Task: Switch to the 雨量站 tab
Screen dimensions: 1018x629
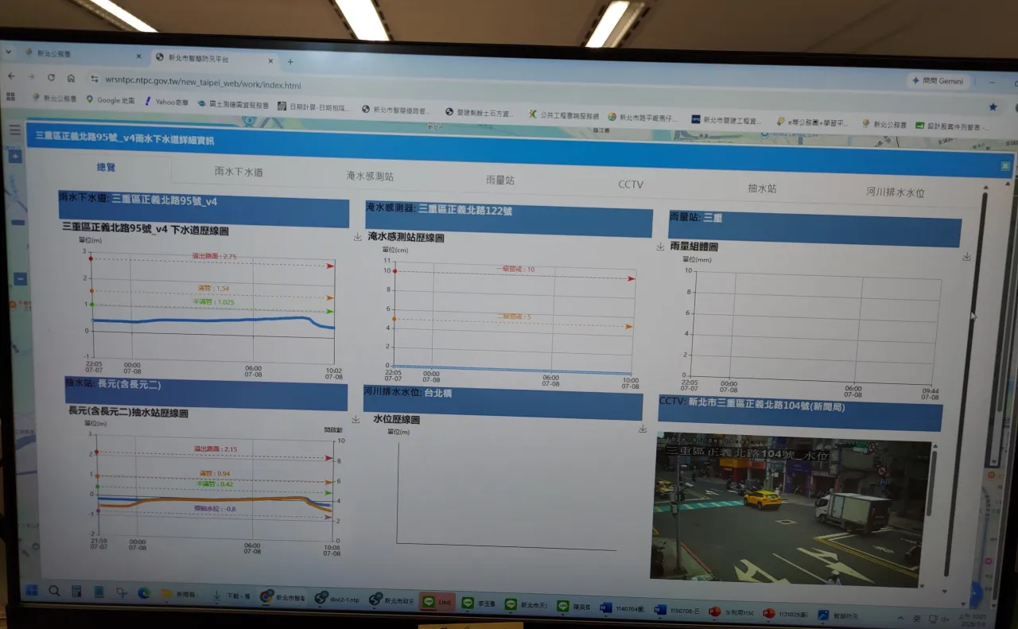Action: (500, 180)
